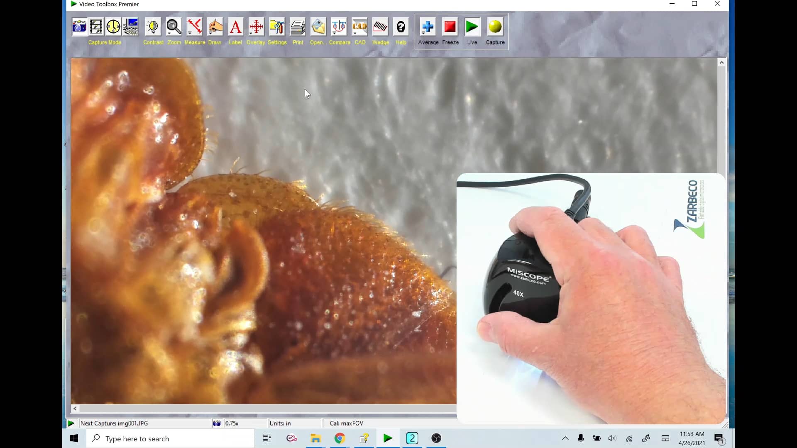Toggle the Overlay crosshair tool
The height and width of the screenshot is (448, 797).
[x=256, y=27]
